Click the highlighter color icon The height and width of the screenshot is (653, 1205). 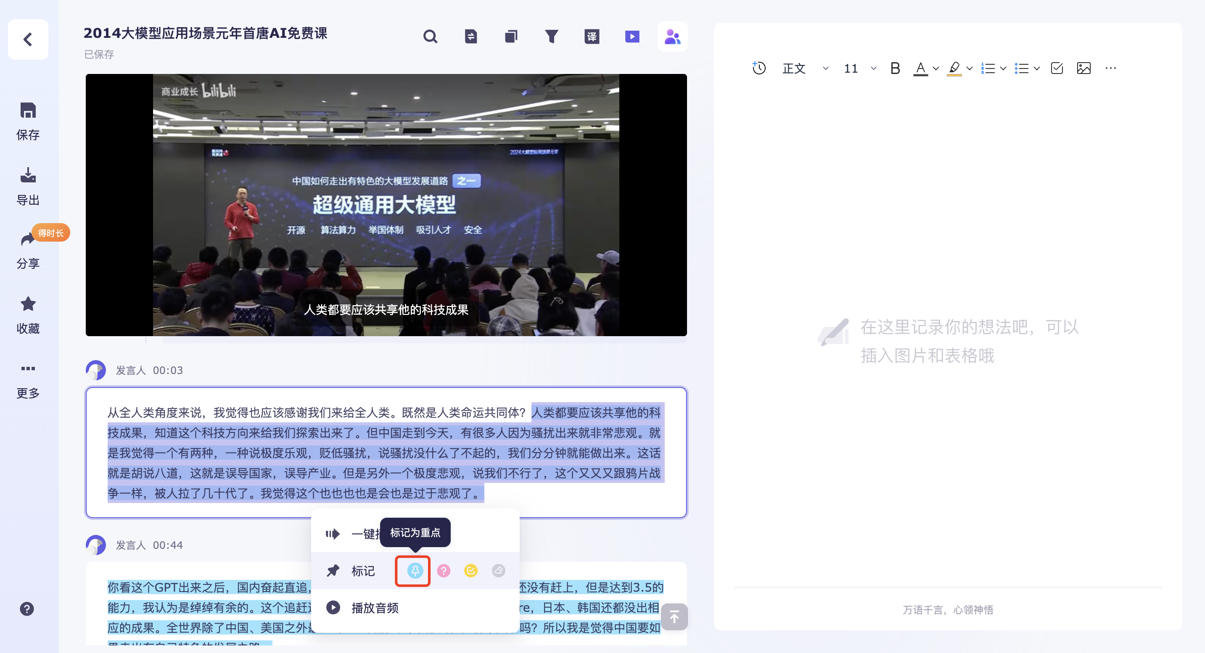pos(954,68)
